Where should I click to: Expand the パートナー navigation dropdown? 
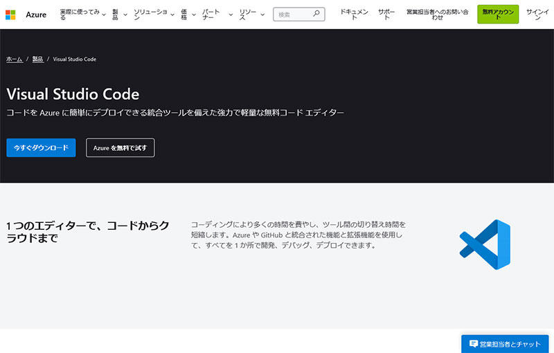217,15
